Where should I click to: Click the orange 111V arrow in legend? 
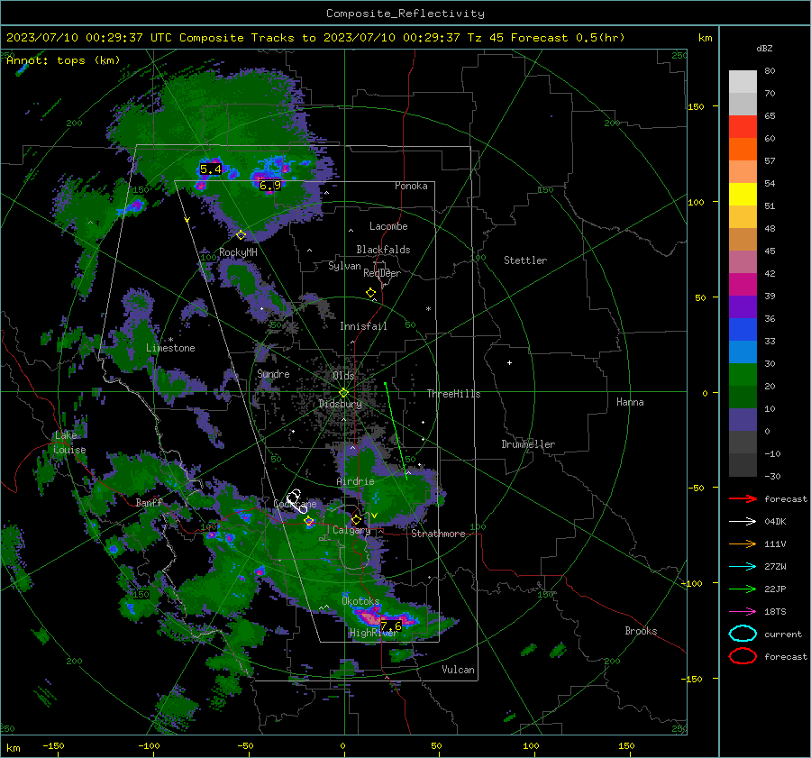(743, 543)
